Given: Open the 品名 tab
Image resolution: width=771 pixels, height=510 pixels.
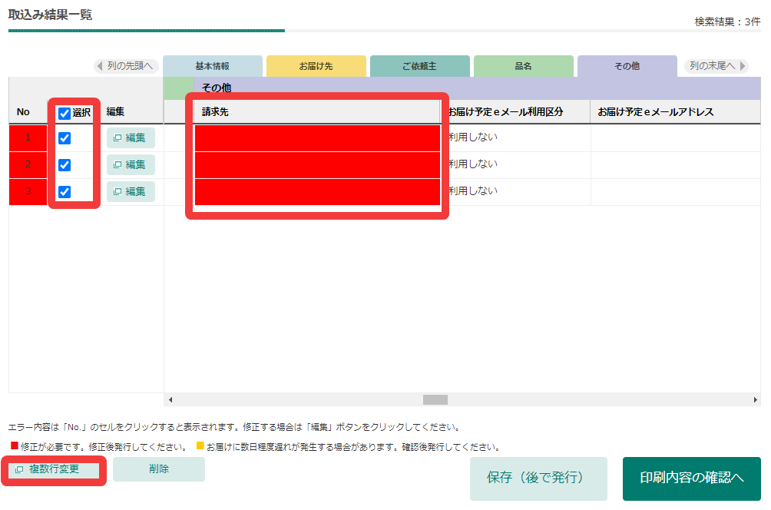Looking at the screenshot, I should click(524, 66).
